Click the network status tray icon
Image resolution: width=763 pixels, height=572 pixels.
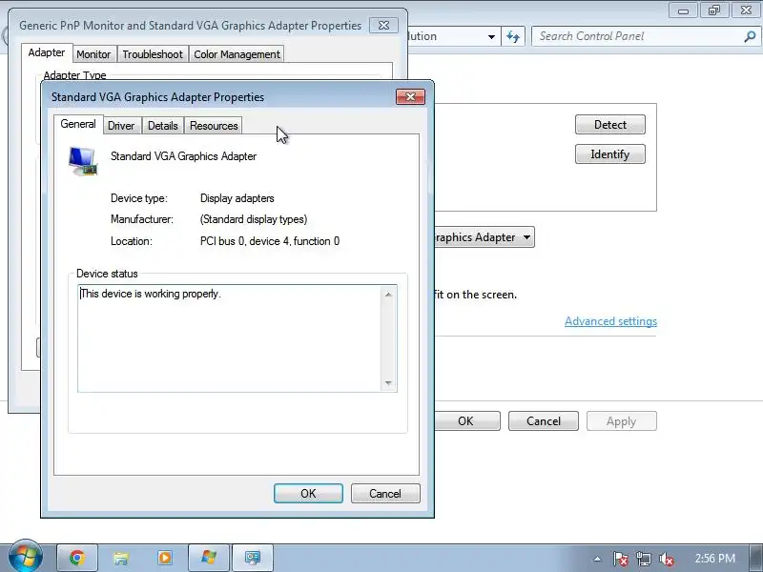click(x=643, y=559)
